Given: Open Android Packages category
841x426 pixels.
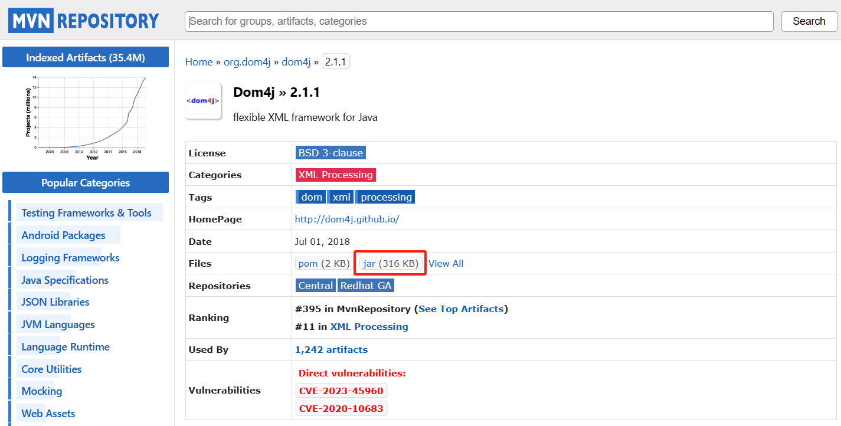Looking at the screenshot, I should pyautogui.click(x=64, y=235).
